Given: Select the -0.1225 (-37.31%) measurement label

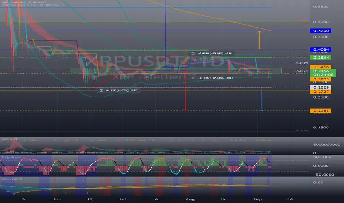Looking at the screenshot, I should 216,78.
